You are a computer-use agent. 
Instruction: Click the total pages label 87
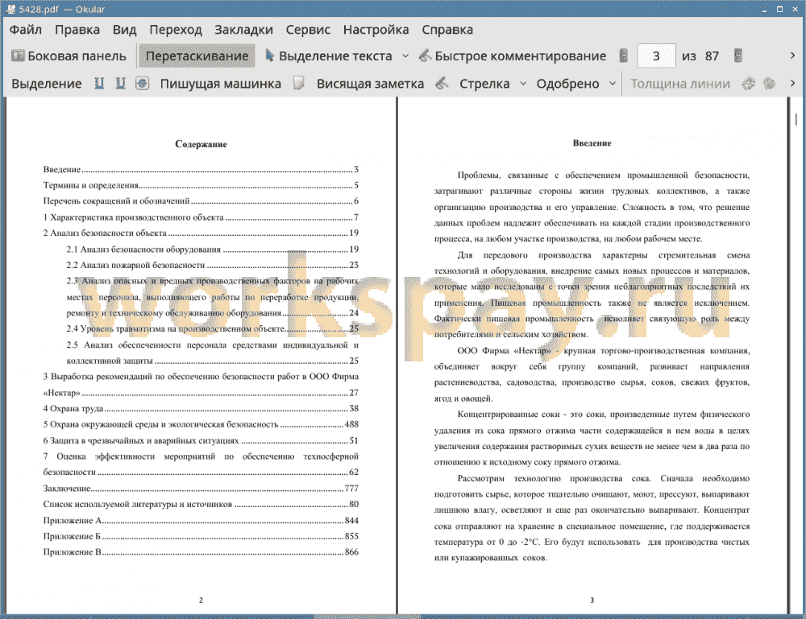pyautogui.click(x=712, y=56)
